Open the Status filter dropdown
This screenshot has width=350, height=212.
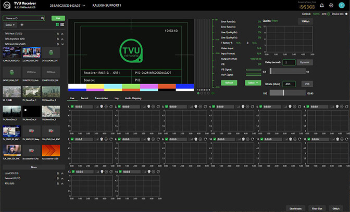(10, 25)
